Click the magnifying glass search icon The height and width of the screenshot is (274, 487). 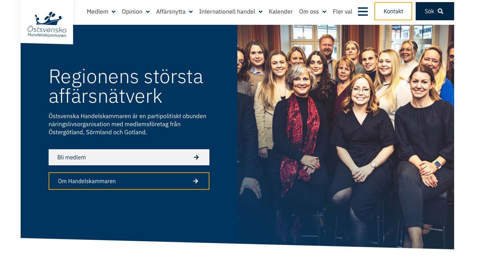441,11
